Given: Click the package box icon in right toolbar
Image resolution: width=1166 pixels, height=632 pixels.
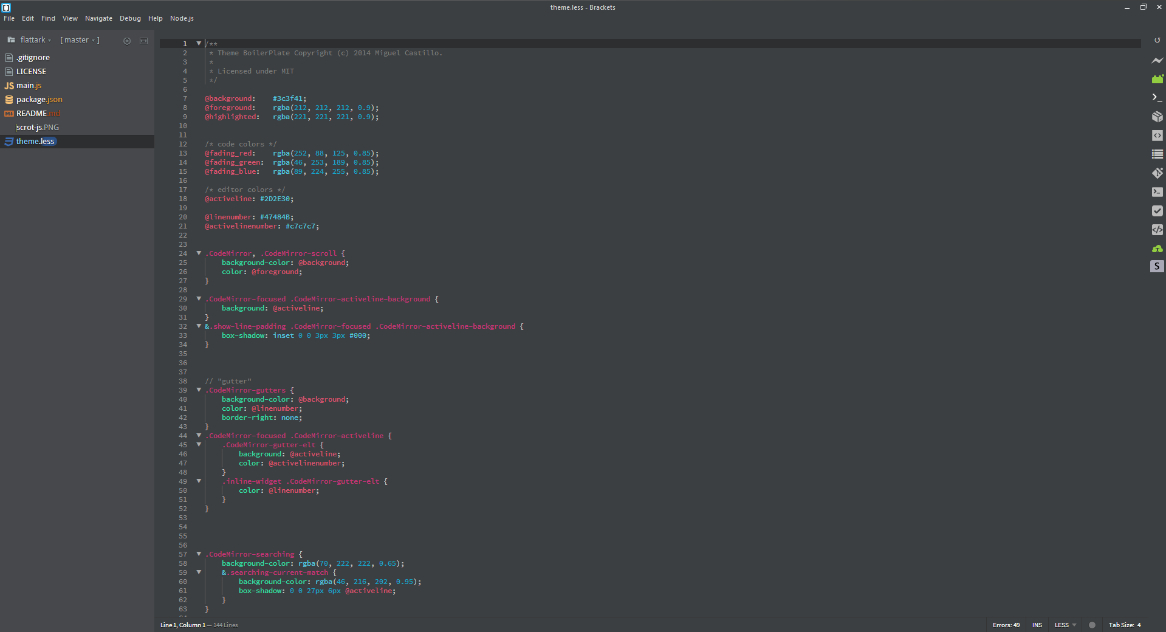Looking at the screenshot, I should pyautogui.click(x=1157, y=117).
